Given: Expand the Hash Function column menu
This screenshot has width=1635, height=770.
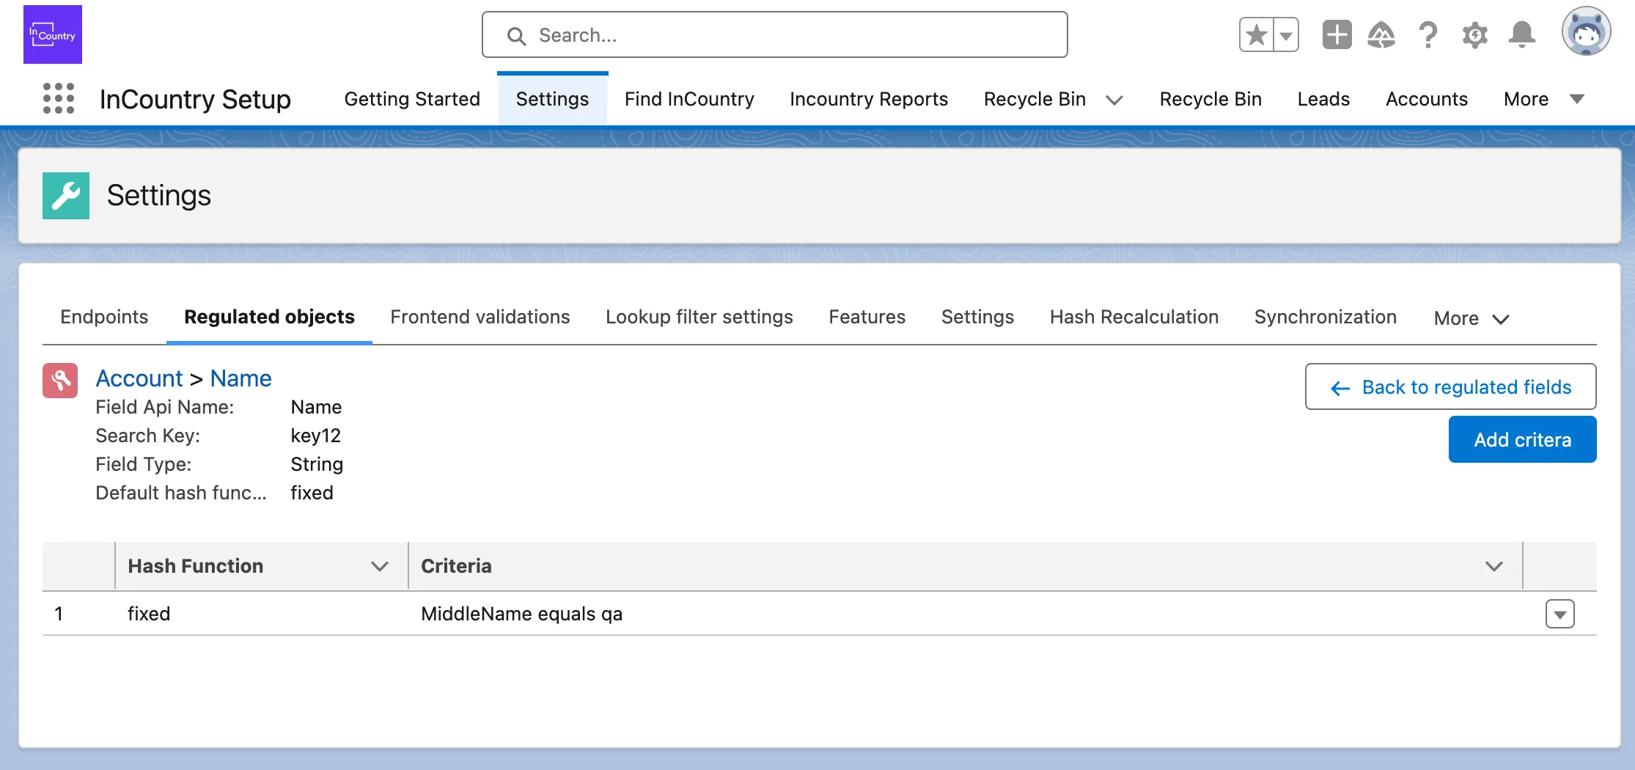Looking at the screenshot, I should 379,566.
